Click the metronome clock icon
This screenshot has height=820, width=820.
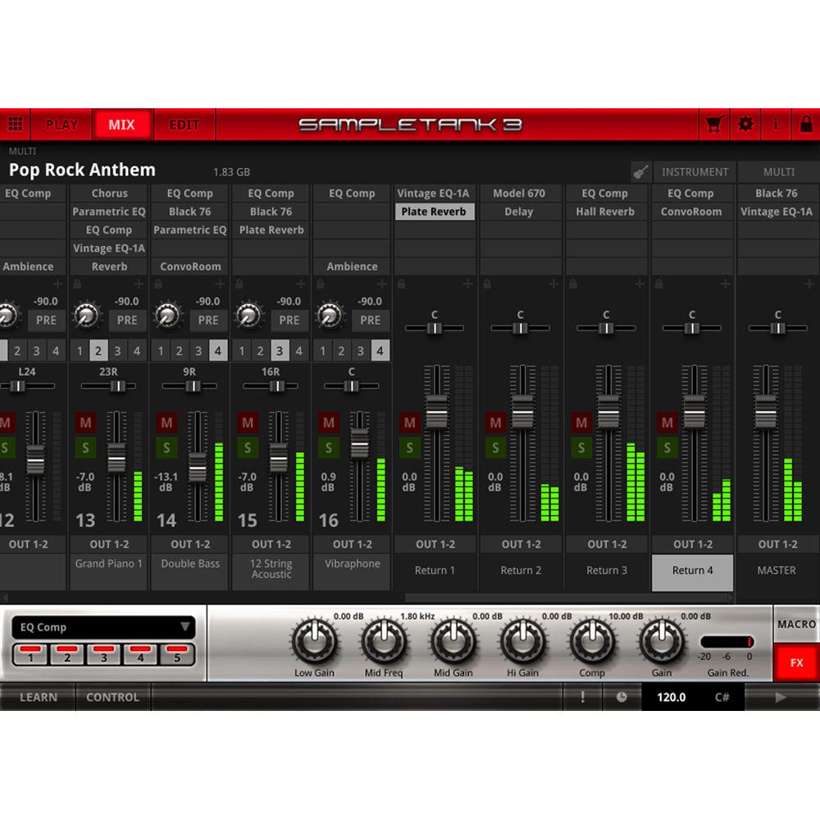coord(622,698)
